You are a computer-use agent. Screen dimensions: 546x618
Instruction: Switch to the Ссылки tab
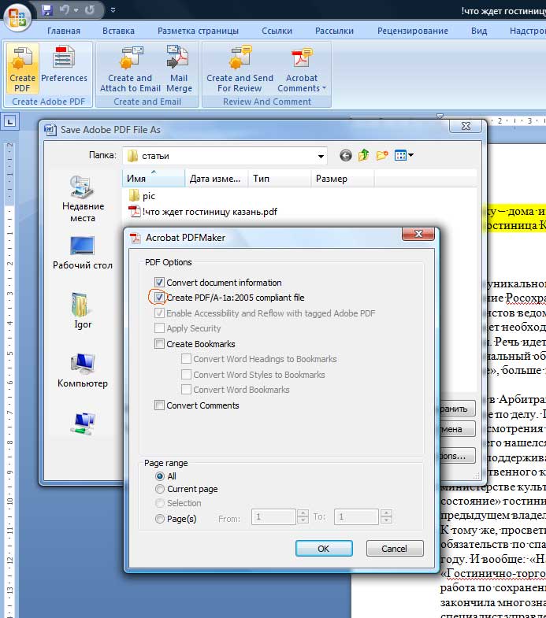[277, 31]
